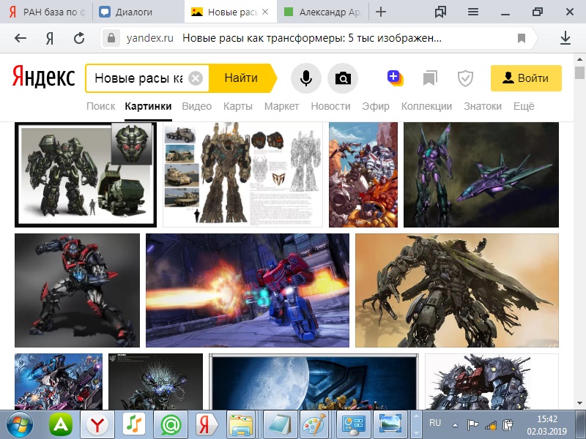Click the page scrollbar down arrow
Image resolution: width=586 pixels, height=439 pixels.
pos(579,404)
